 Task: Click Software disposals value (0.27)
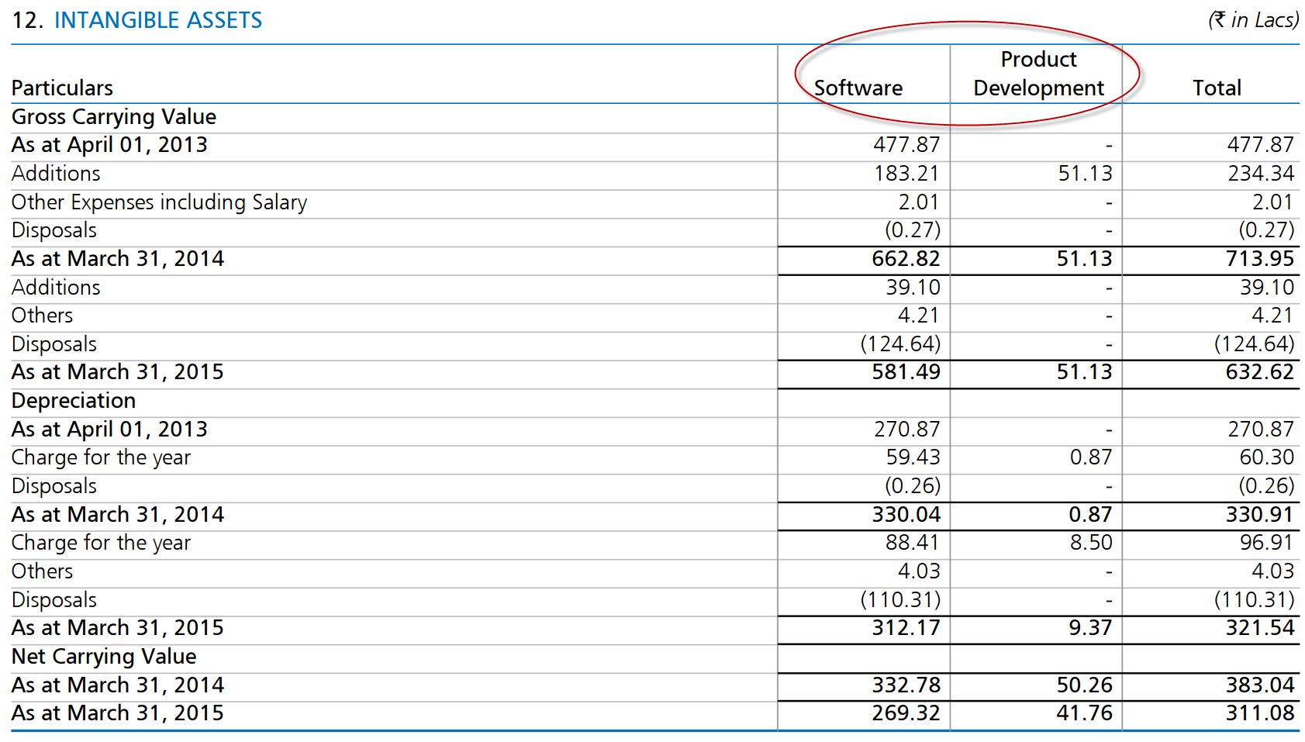coord(913,230)
